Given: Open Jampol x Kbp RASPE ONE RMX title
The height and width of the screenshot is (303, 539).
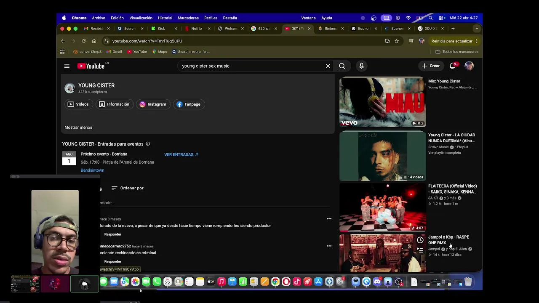Looking at the screenshot, I should tap(448, 240).
